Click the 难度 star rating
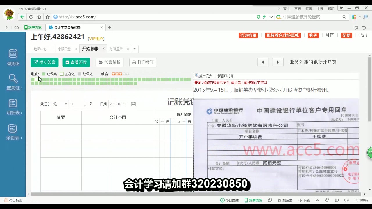This screenshot has width=372, height=209. click(120, 74)
